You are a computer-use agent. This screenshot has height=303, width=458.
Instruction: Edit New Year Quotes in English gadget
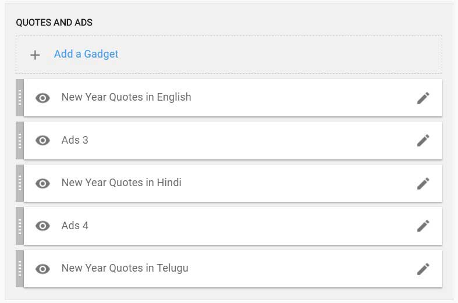pos(423,98)
